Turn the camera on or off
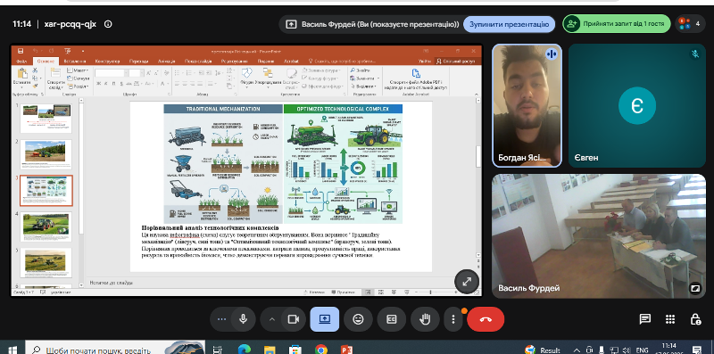The width and height of the screenshot is (714, 354). 294,319
